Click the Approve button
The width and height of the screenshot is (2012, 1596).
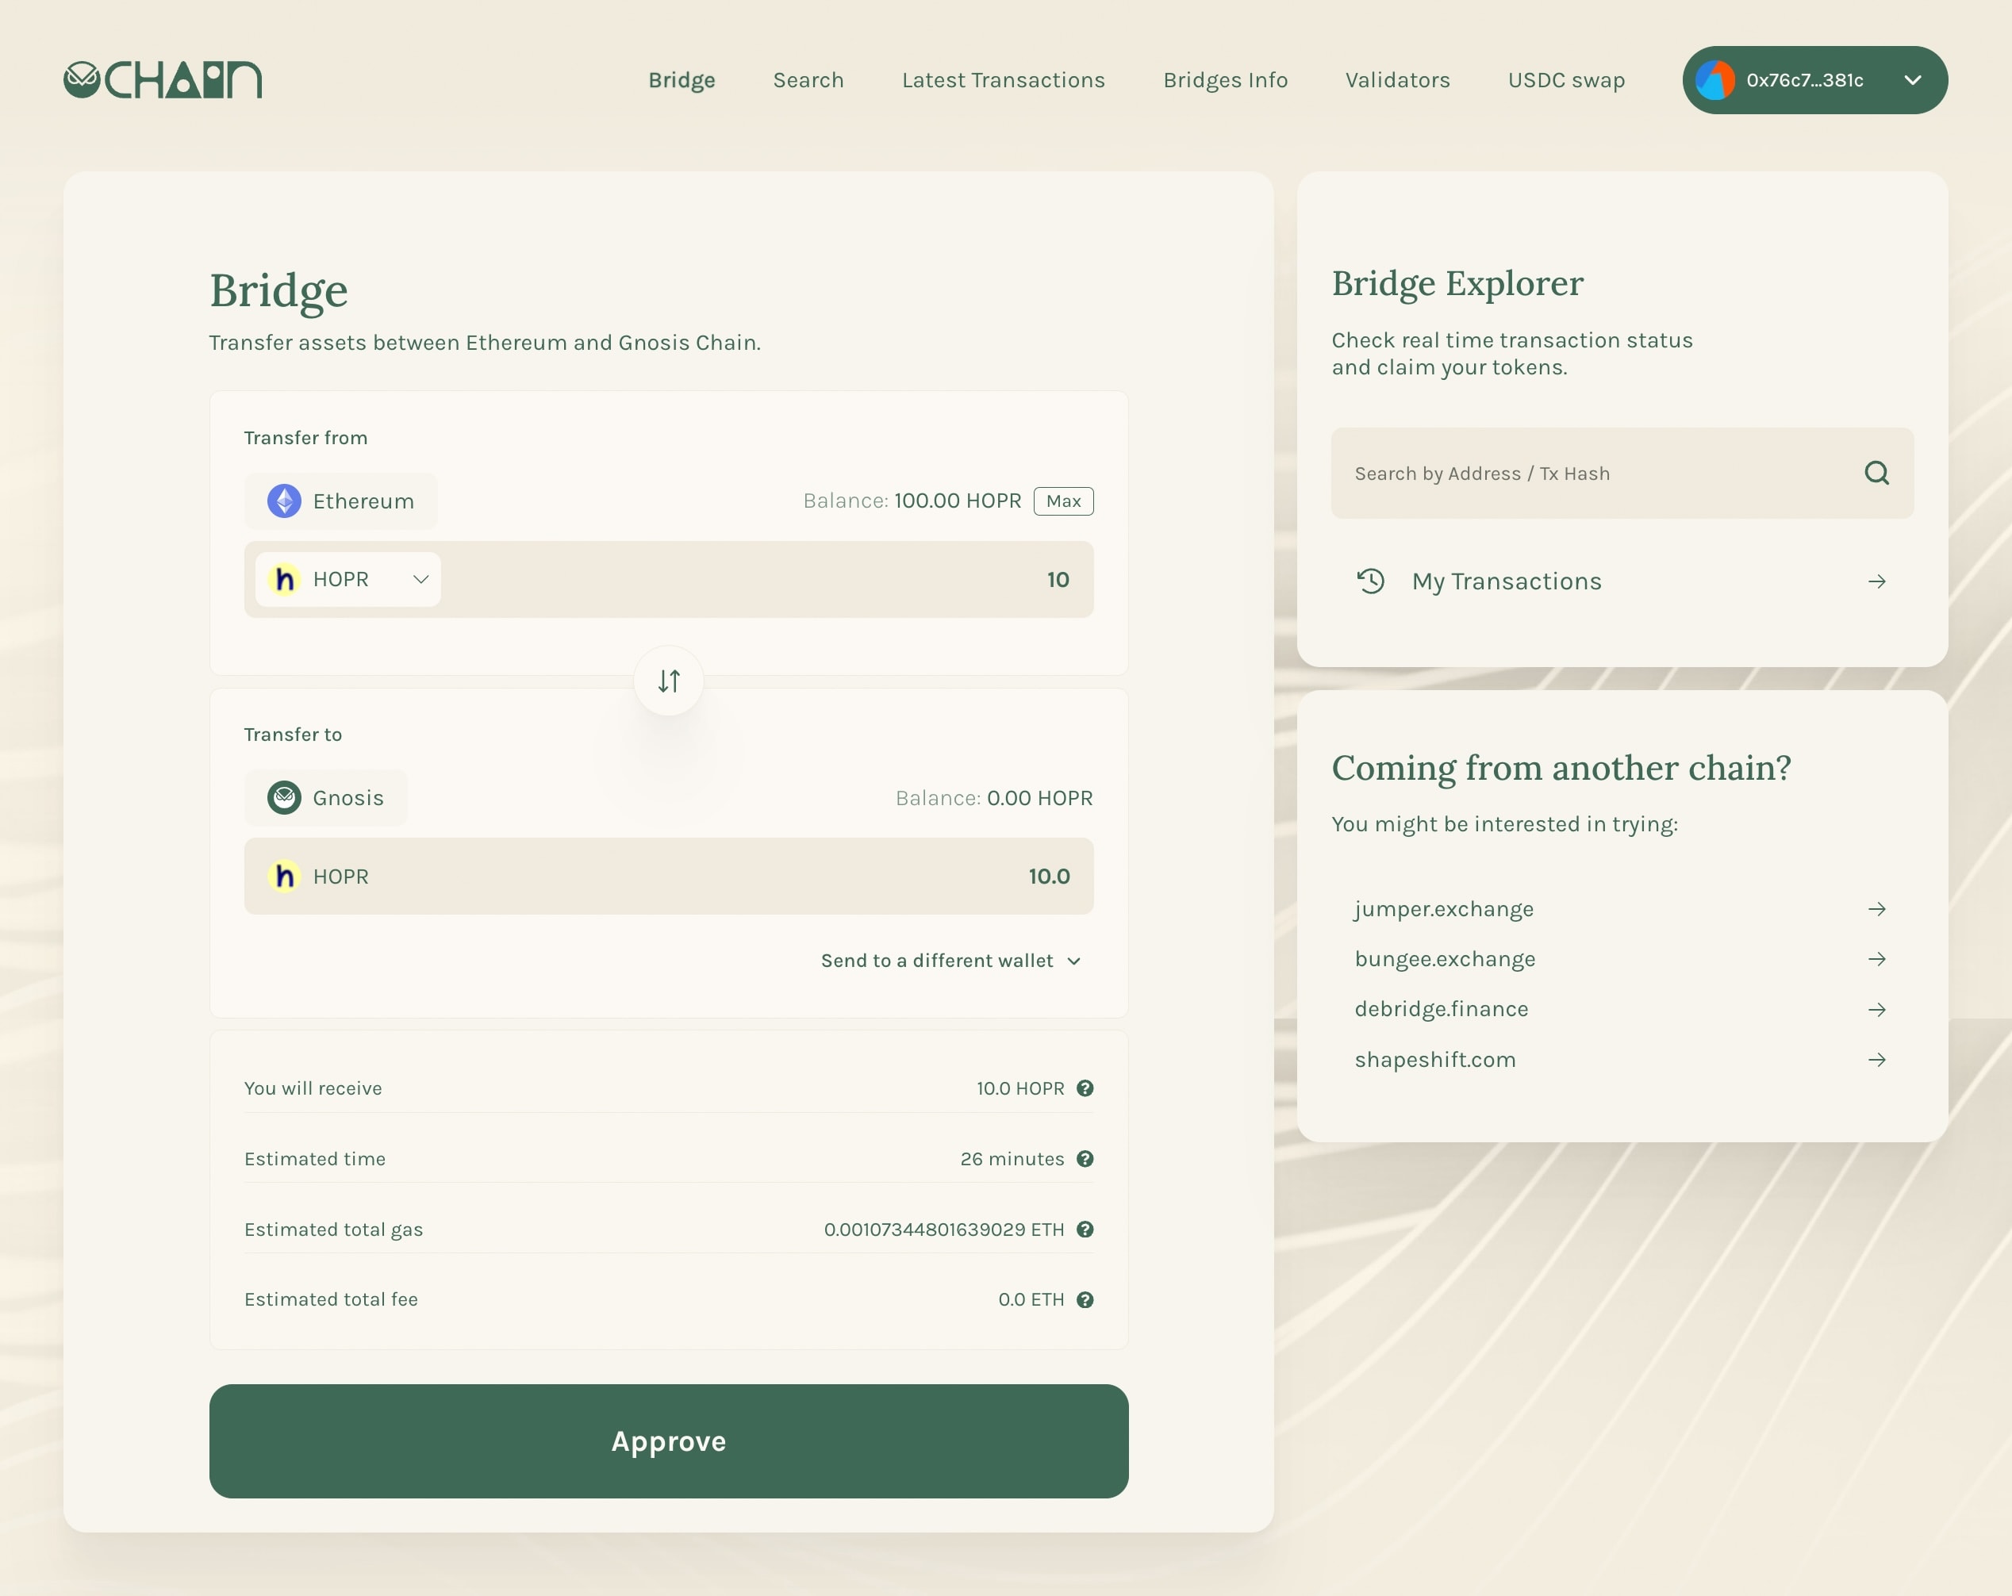[668, 1441]
